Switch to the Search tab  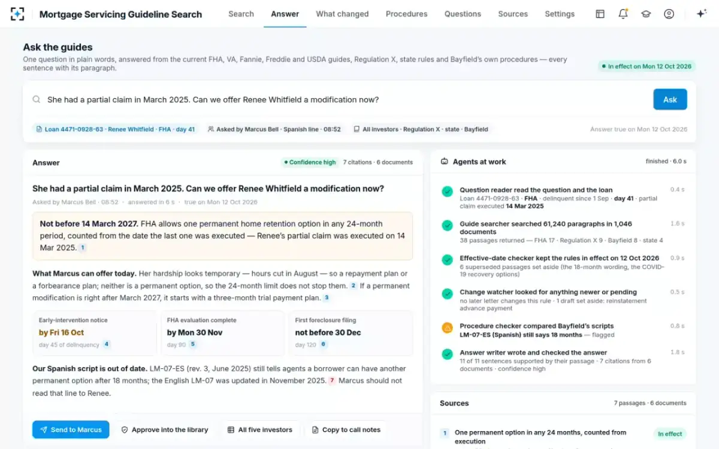coord(241,14)
